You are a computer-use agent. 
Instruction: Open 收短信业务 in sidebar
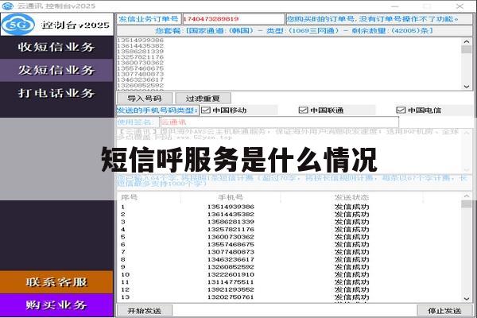point(56,47)
